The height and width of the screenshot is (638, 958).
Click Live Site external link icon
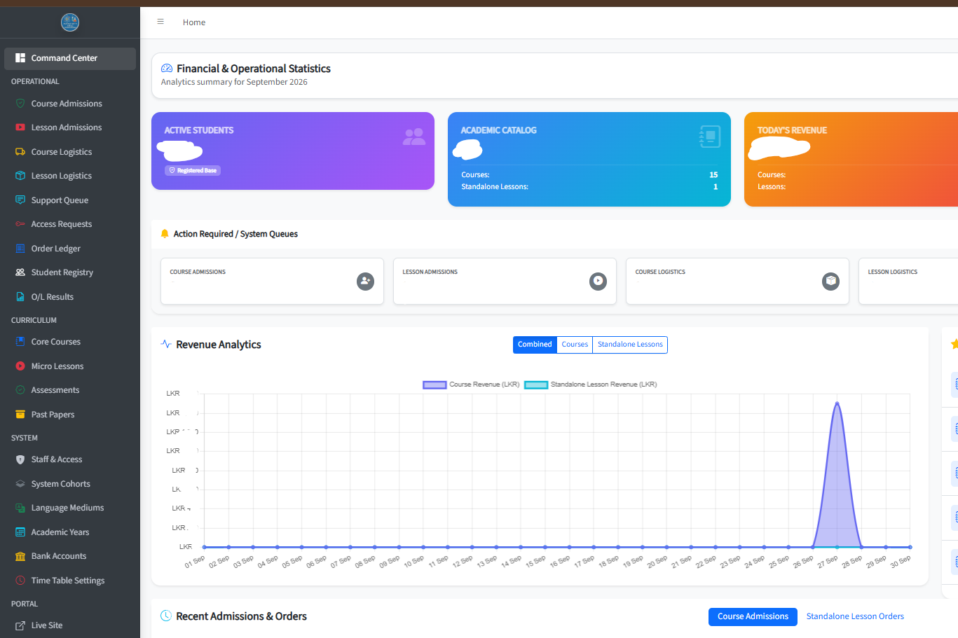pyautogui.click(x=20, y=625)
